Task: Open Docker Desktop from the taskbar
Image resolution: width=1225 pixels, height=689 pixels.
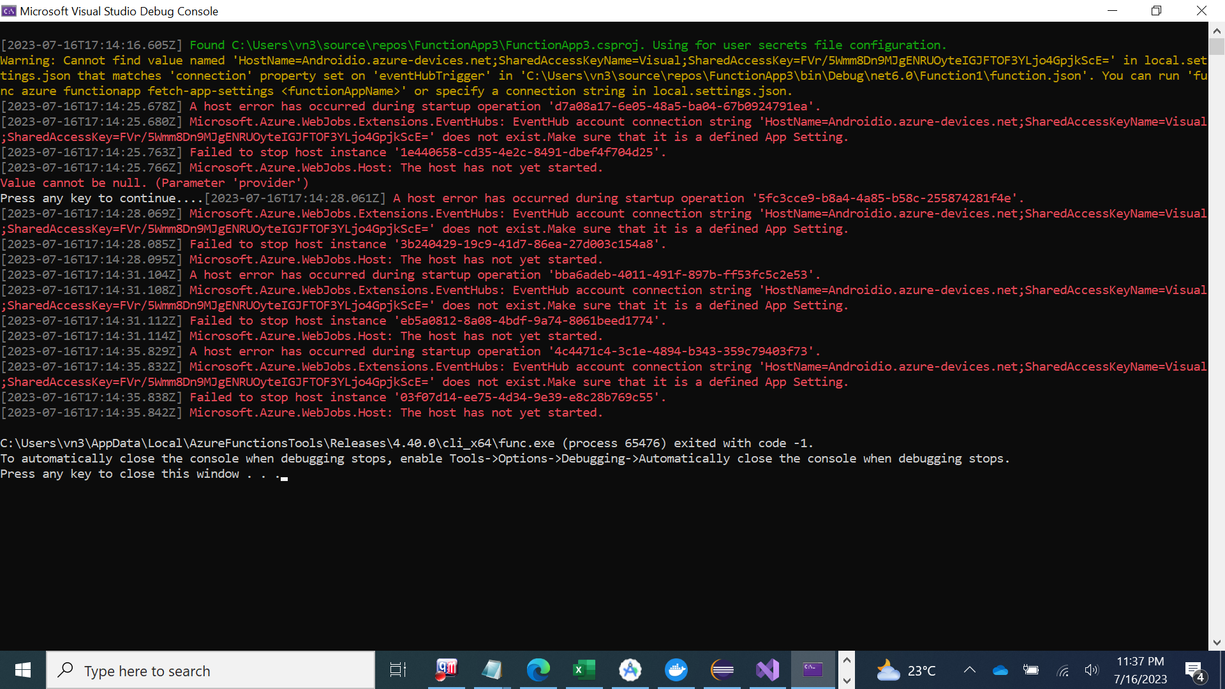Action: pyautogui.click(x=676, y=670)
